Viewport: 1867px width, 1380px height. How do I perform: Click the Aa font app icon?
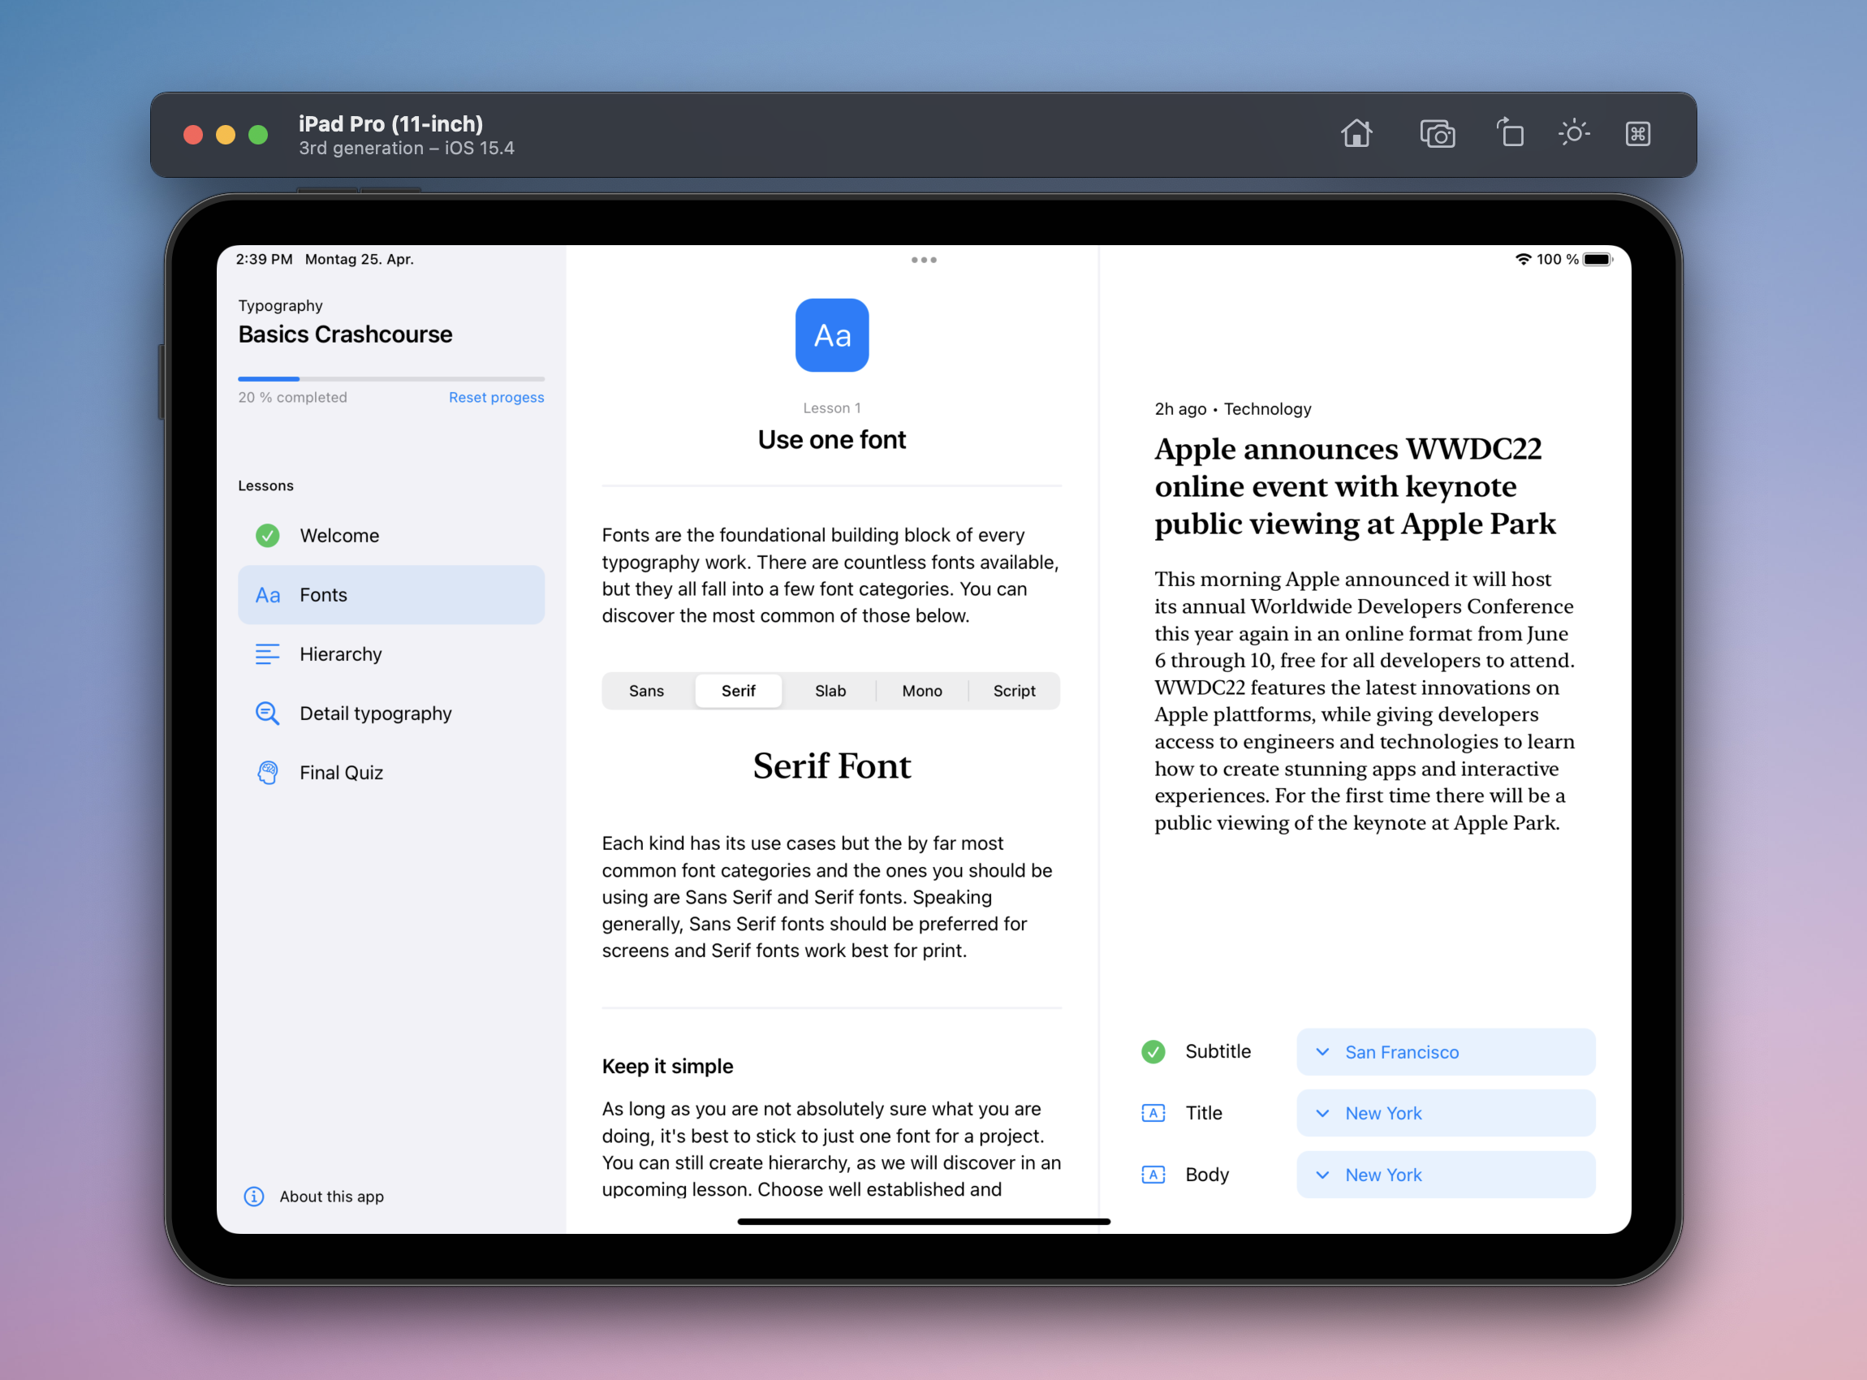tap(832, 334)
